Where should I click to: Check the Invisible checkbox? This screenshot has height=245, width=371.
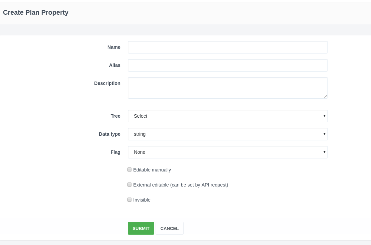(129, 200)
